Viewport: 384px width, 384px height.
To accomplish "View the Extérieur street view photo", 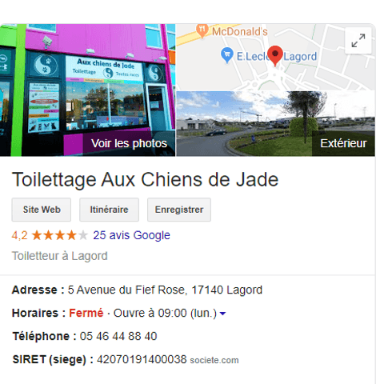I will 276,123.
